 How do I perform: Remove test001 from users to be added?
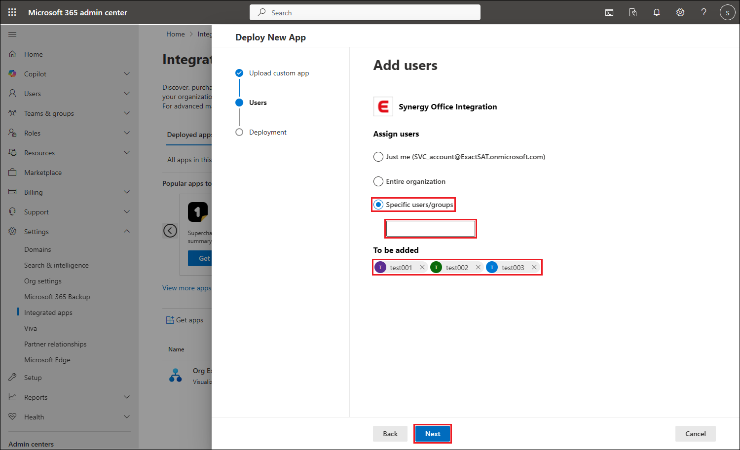pyautogui.click(x=422, y=267)
